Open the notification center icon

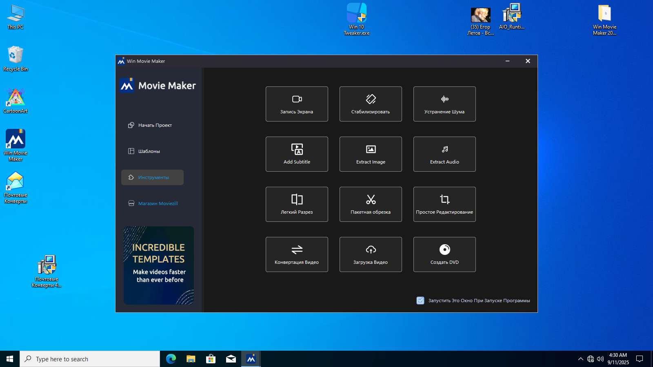(640, 359)
